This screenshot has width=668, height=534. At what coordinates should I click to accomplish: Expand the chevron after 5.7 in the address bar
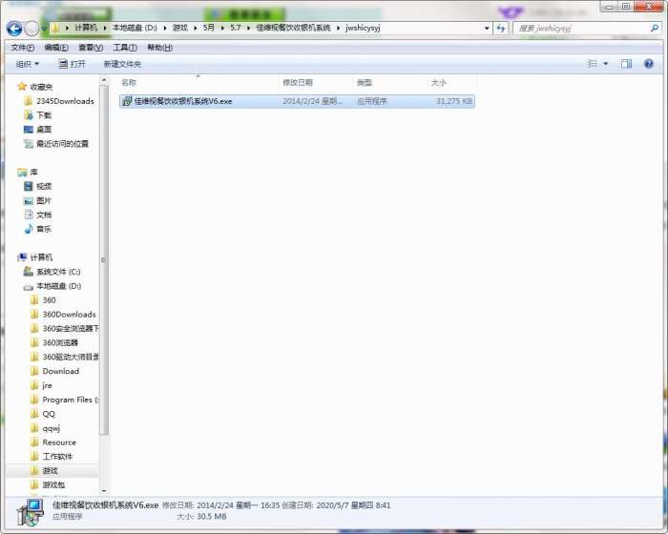click(248, 28)
